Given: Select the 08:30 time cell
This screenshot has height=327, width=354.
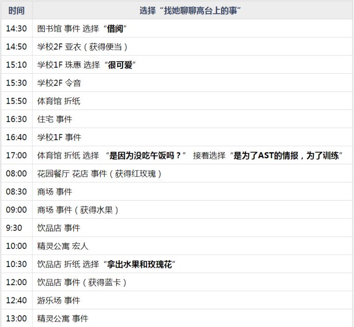Looking at the screenshot, I should 17,191.
